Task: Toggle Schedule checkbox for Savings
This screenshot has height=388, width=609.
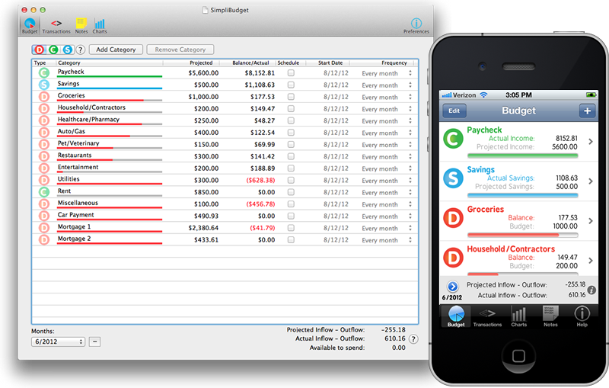Action: tap(291, 85)
